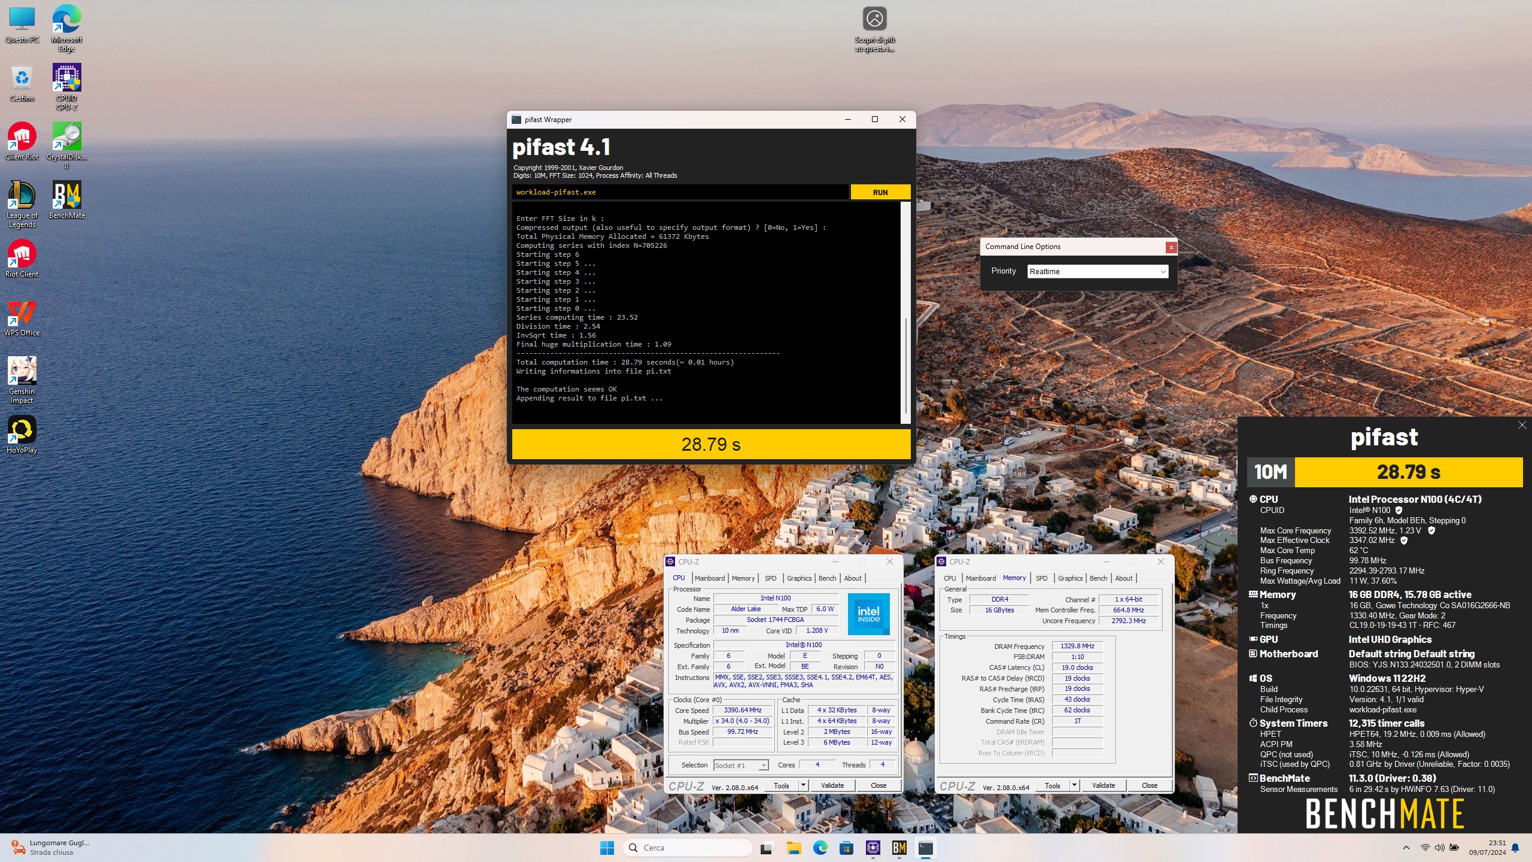Open Task View in the taskbar

(766, 848)
